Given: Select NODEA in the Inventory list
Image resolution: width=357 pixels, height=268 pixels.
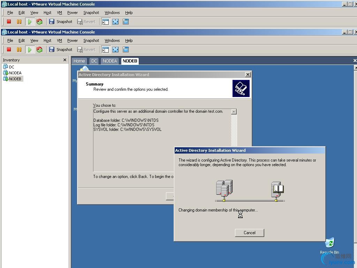Looking at the screenshot, I should 13,73.
